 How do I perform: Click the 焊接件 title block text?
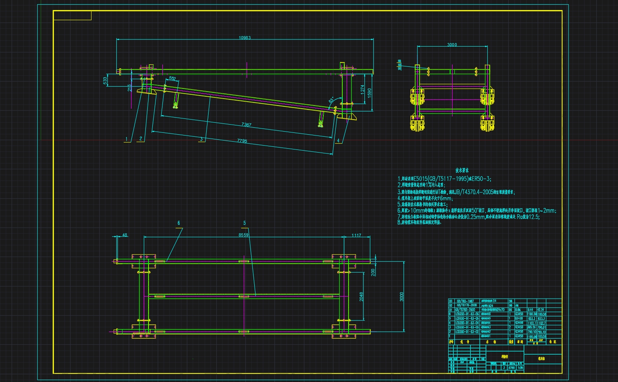[x=505, y=356]
